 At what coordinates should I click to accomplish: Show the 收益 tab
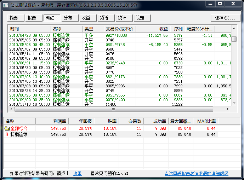(87, 18)
